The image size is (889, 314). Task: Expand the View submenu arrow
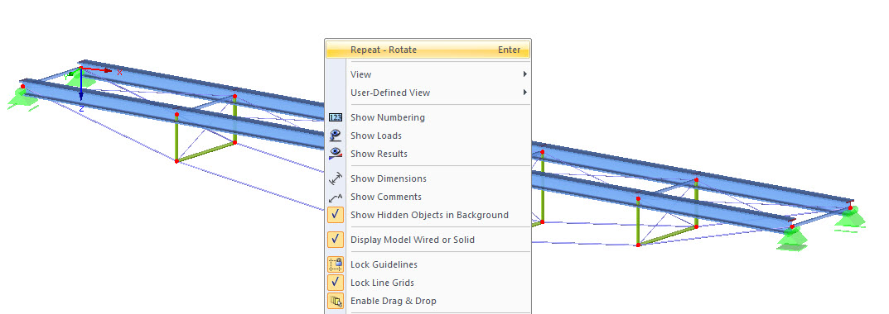pyautogui.click(x=525, y=74)
